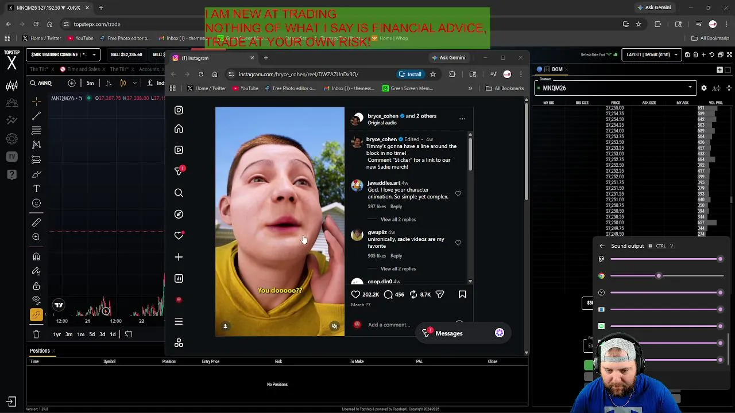This screenshot has width=735, height=413.
Task: Add a compare symbol plus next to /MNQ
Action: (71, 83)
